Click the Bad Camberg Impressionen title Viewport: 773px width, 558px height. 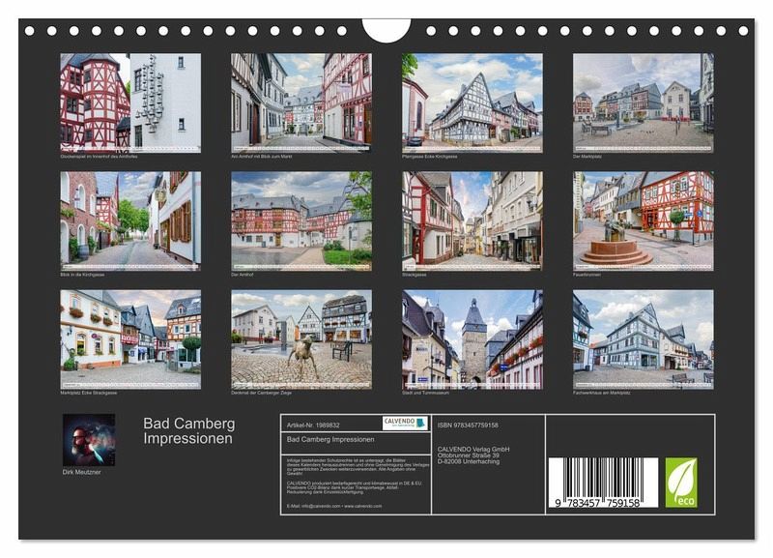[x=189, y=431]
